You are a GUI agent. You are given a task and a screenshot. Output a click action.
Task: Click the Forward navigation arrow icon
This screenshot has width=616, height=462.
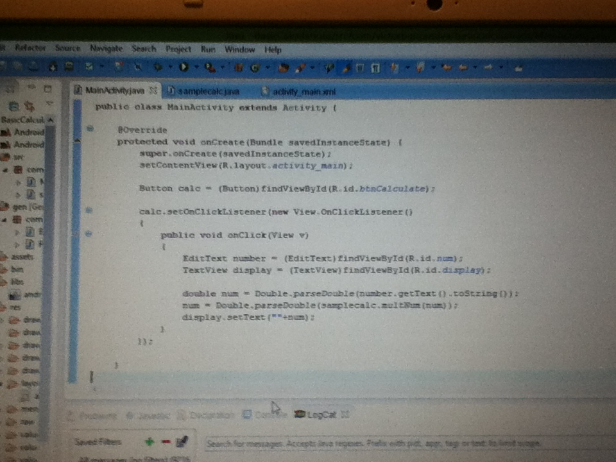488,67
